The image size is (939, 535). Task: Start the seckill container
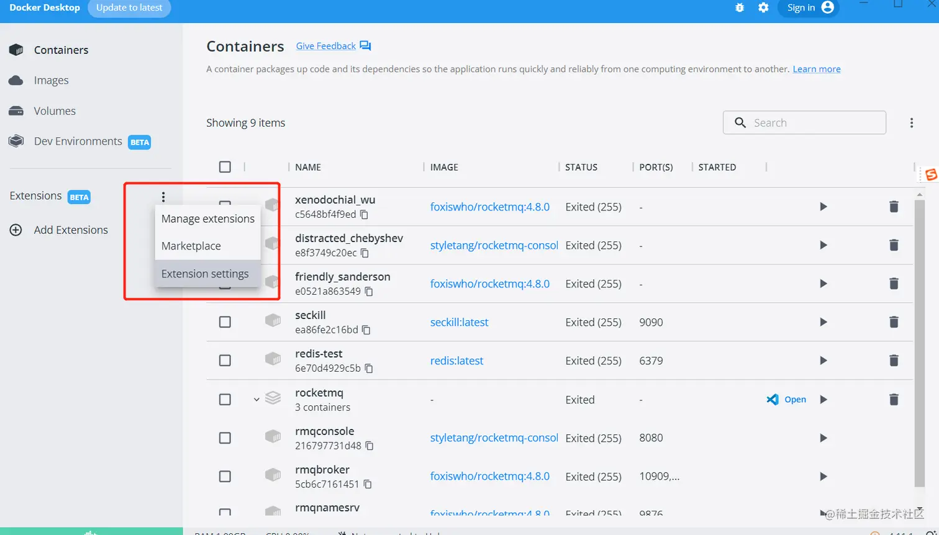[823, 322]
